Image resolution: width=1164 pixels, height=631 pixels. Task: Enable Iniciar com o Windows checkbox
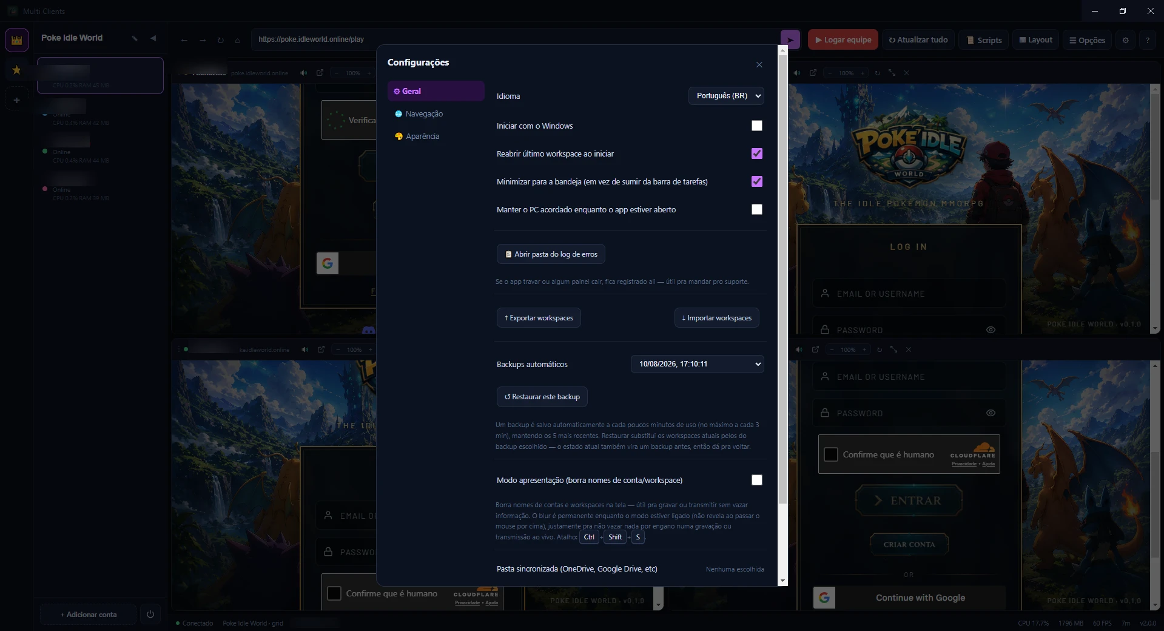pos(757,126)
